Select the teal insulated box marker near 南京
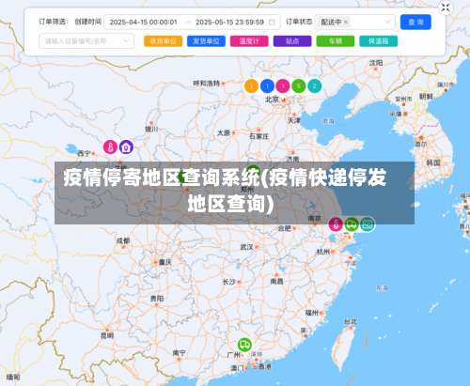 point(368,224)
